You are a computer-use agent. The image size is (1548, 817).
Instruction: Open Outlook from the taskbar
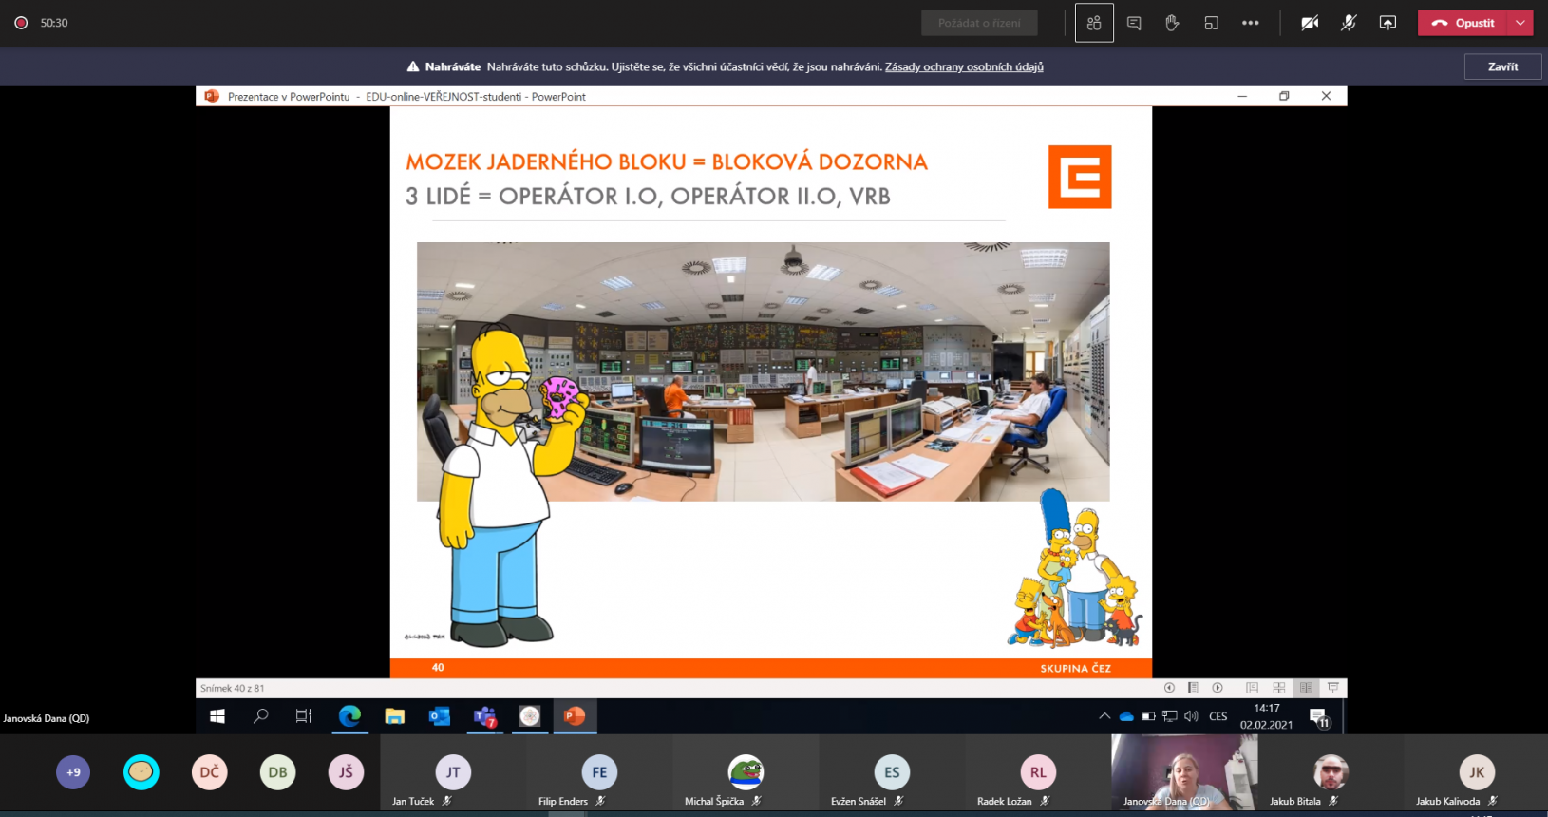[x=440, y=716]
